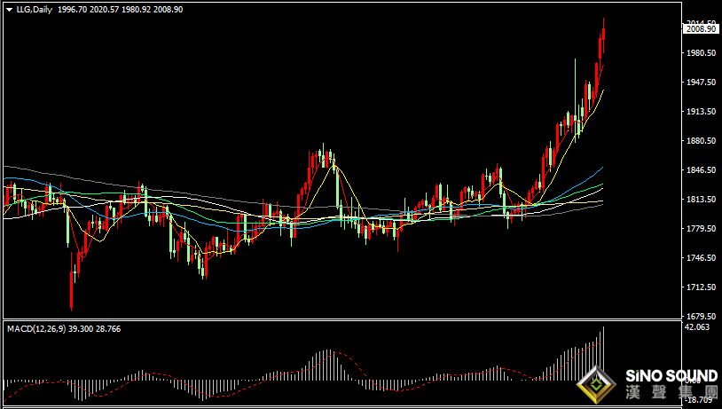This screenshot has width=722, height=409.
Task: Click the MACD(12,26,9) indicator label
Action: [x=36, y=329]
